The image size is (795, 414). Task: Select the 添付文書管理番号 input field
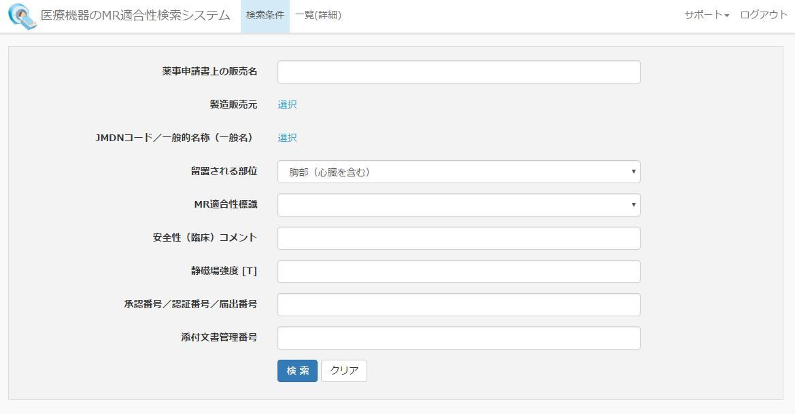point(458,338)
